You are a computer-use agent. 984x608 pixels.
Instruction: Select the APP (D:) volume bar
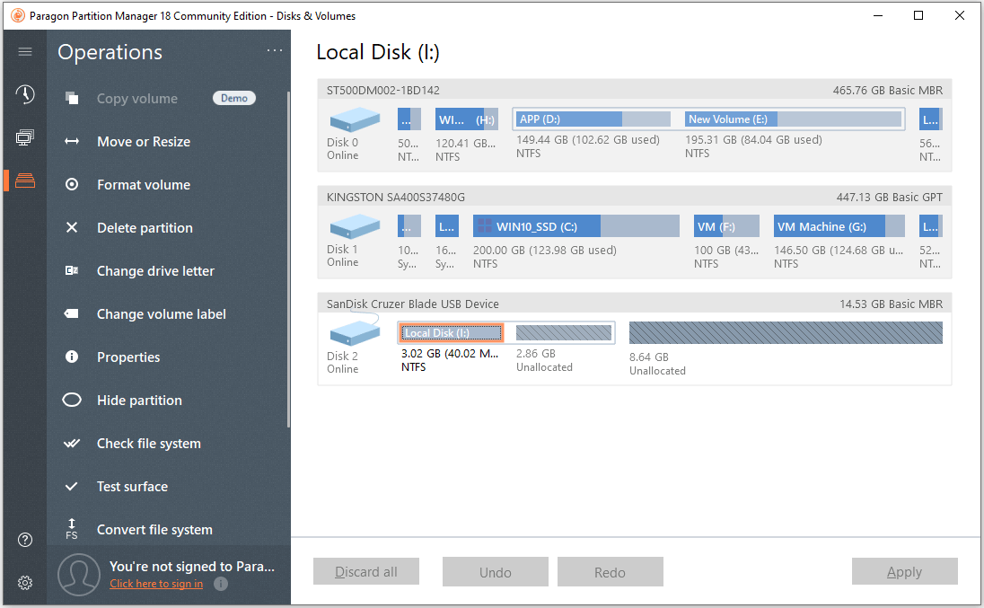coord(593,119)
